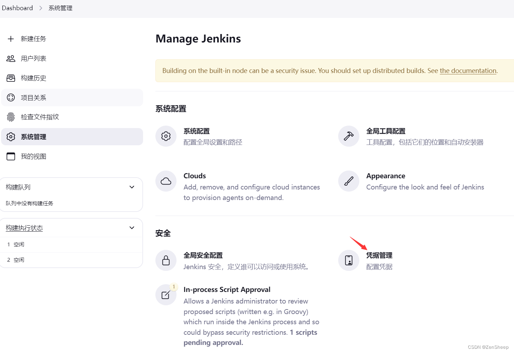Open Clouds via the cloud icon
The height and width of the screenshot is (353, 514).
click(166, 181)
